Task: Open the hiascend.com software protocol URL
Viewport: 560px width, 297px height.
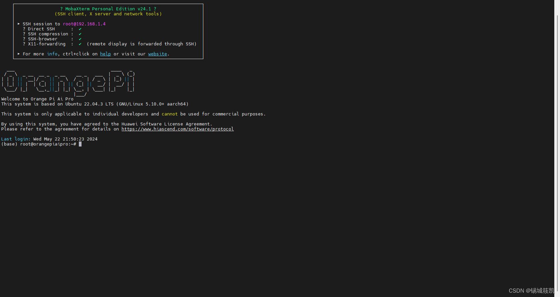Action: pos(177,129)
